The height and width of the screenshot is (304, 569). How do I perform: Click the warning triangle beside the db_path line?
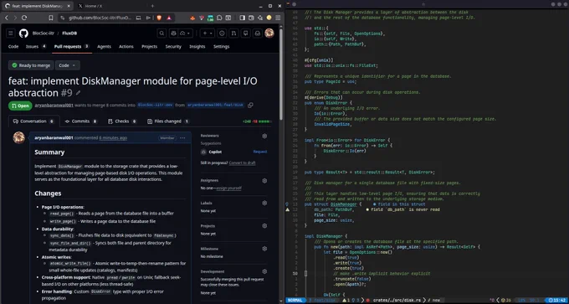(287, 209)
